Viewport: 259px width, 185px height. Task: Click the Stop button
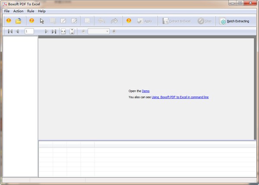click(x=205, y=21)
